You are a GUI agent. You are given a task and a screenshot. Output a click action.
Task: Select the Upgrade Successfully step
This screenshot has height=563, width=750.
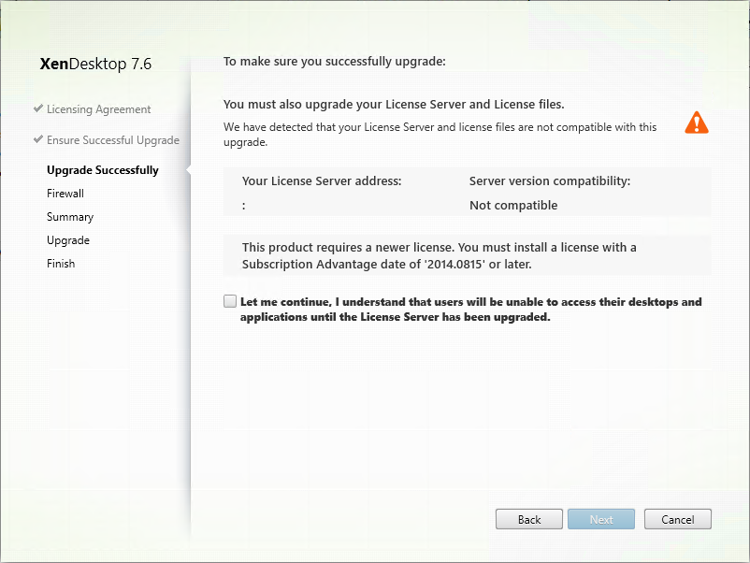(103, 170)
